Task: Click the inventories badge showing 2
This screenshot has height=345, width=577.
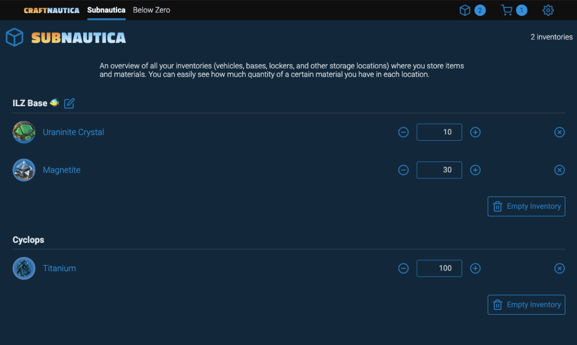Action: pos(480,10)
